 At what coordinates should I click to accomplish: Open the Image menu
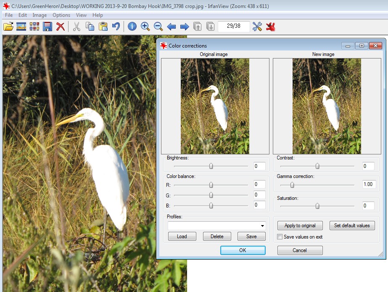(x=40, y=15)
